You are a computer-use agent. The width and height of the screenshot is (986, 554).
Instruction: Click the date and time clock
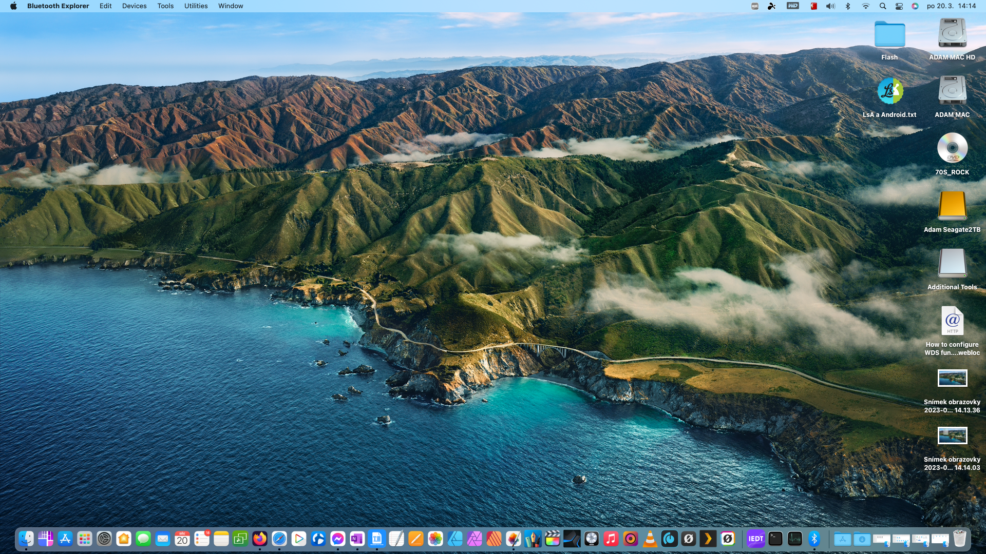[x=951, y=6]
